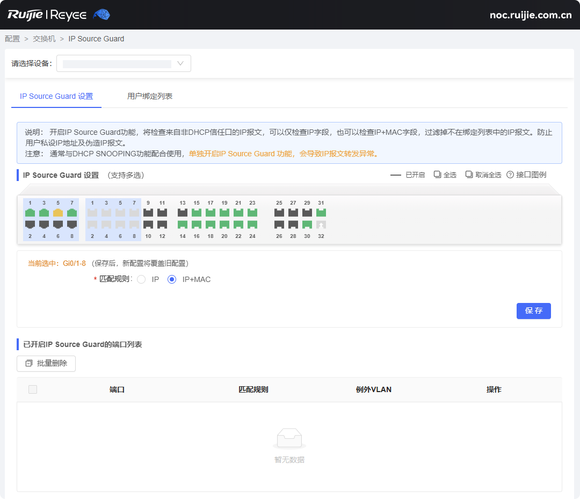580x499 pixels.
Task: Click the Ruijie Reyee logo
Action: pyautogui.click(x=59, y=15)
